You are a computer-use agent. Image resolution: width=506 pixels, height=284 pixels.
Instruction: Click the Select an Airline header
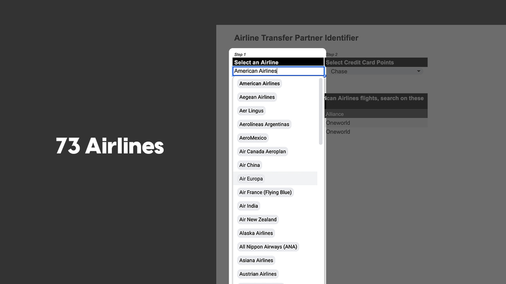pos(278,62)
